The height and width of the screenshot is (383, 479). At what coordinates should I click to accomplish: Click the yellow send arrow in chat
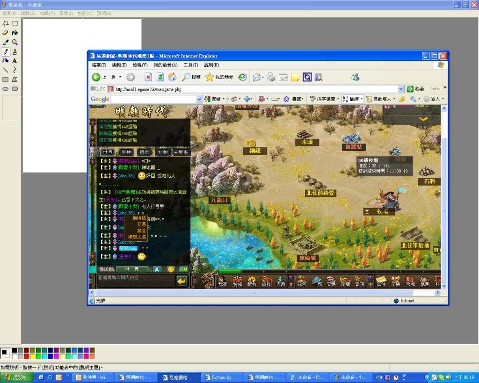(182, 281)
